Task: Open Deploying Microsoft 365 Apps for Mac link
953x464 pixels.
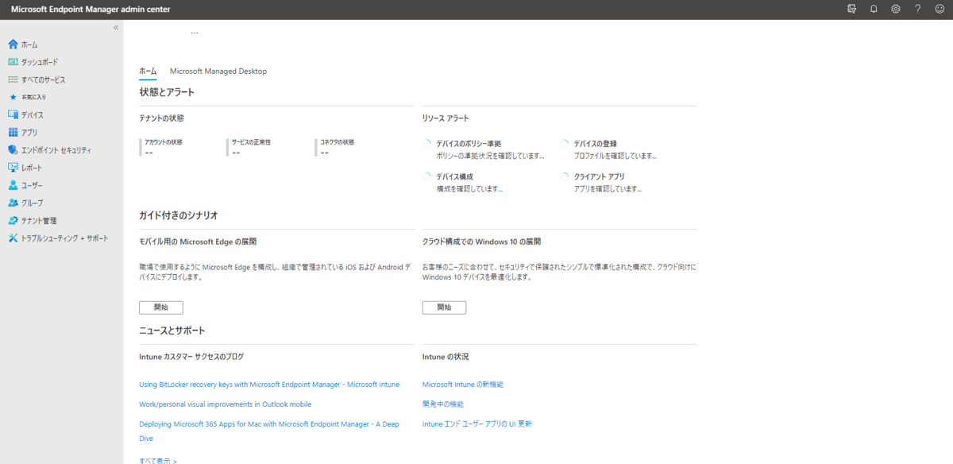Action: point(269,431)
